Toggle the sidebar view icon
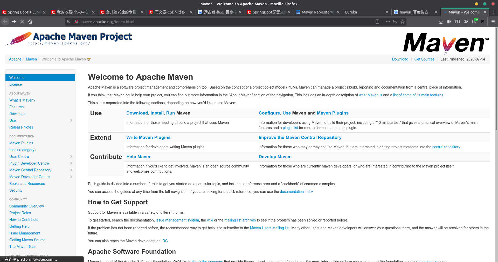Viewport: 498px width, 262px height. (x=458, y=22)
